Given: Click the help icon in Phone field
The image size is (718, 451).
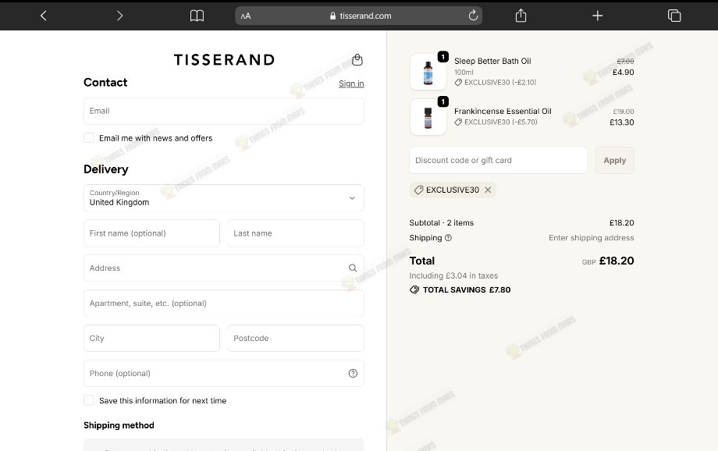Looking at the screenshot, I should tap(353, 373).
